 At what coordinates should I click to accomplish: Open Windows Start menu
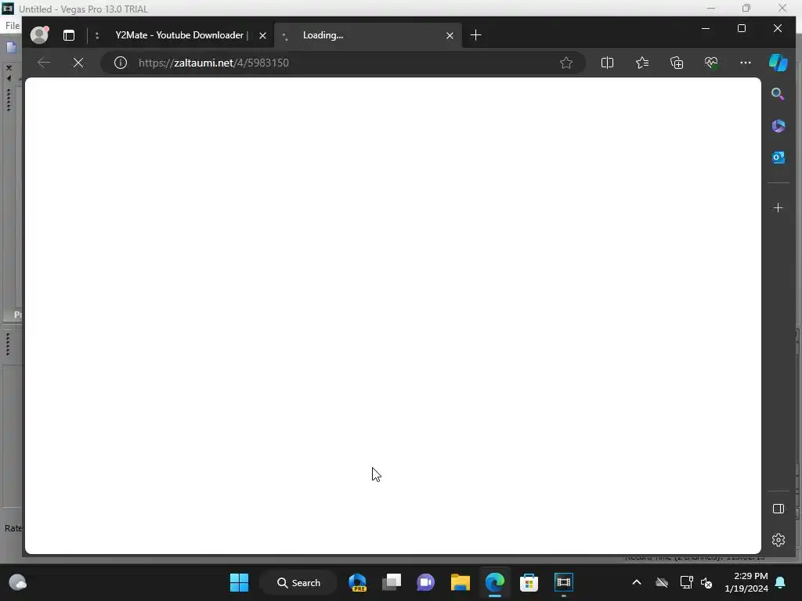(x=239, y=582)
